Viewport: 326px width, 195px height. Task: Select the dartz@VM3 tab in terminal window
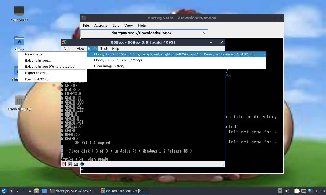(x=144, y=33)
